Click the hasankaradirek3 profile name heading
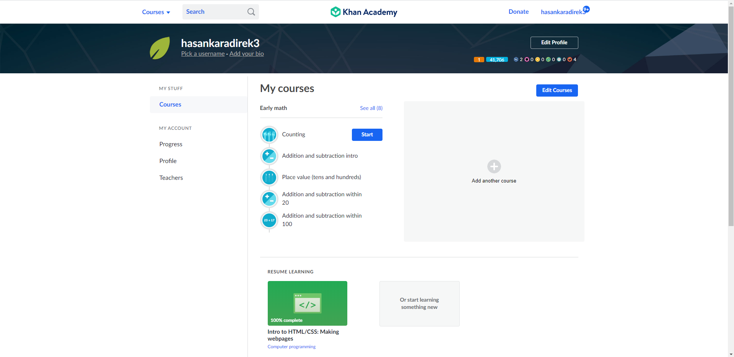The width and height of the screenshot is (734, 357). pos(220,43)
